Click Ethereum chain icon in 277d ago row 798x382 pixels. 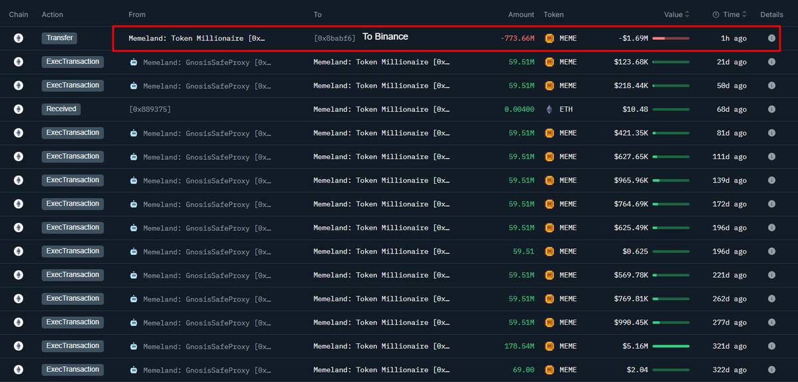point(19,323)
